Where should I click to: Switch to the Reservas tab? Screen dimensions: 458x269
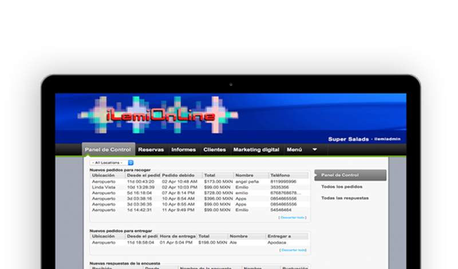151,150
